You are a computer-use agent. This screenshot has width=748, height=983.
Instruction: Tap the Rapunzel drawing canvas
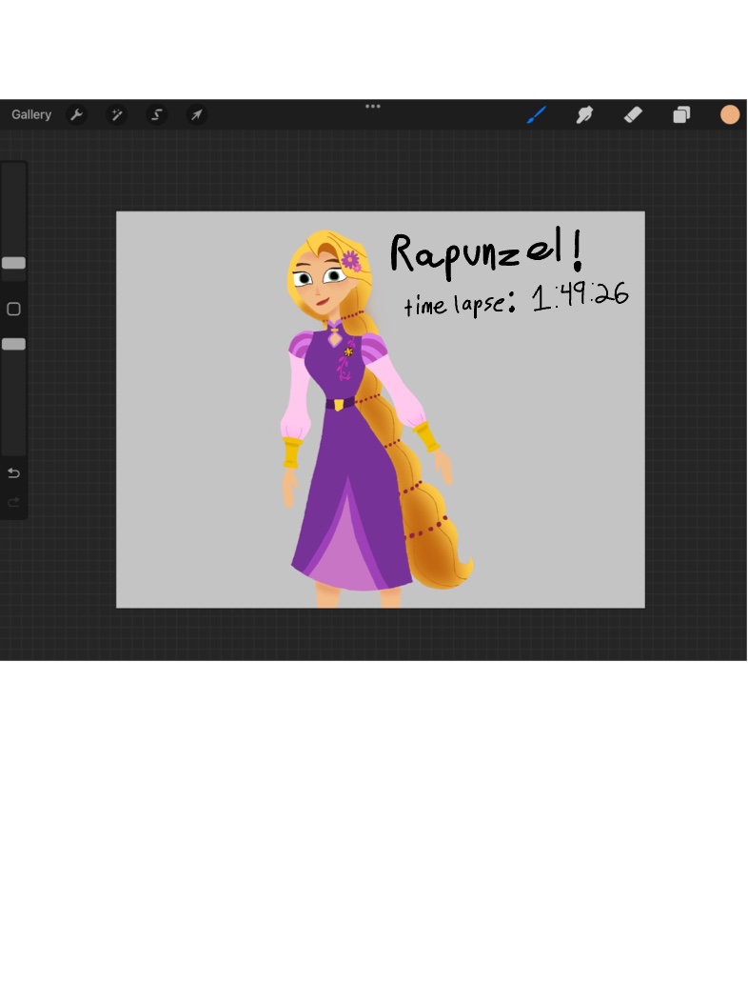point(381,410)
